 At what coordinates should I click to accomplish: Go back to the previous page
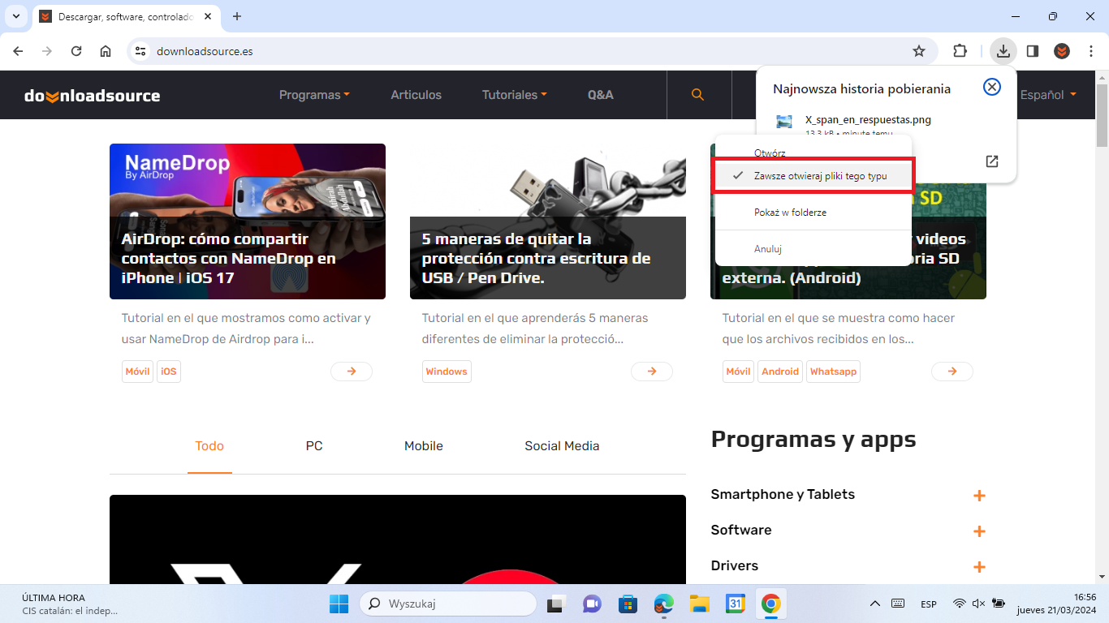coord(18,51)
